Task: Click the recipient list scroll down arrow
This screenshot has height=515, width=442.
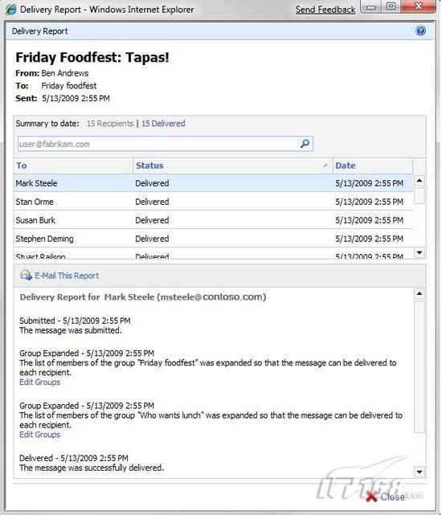Action: pos(419,252)
